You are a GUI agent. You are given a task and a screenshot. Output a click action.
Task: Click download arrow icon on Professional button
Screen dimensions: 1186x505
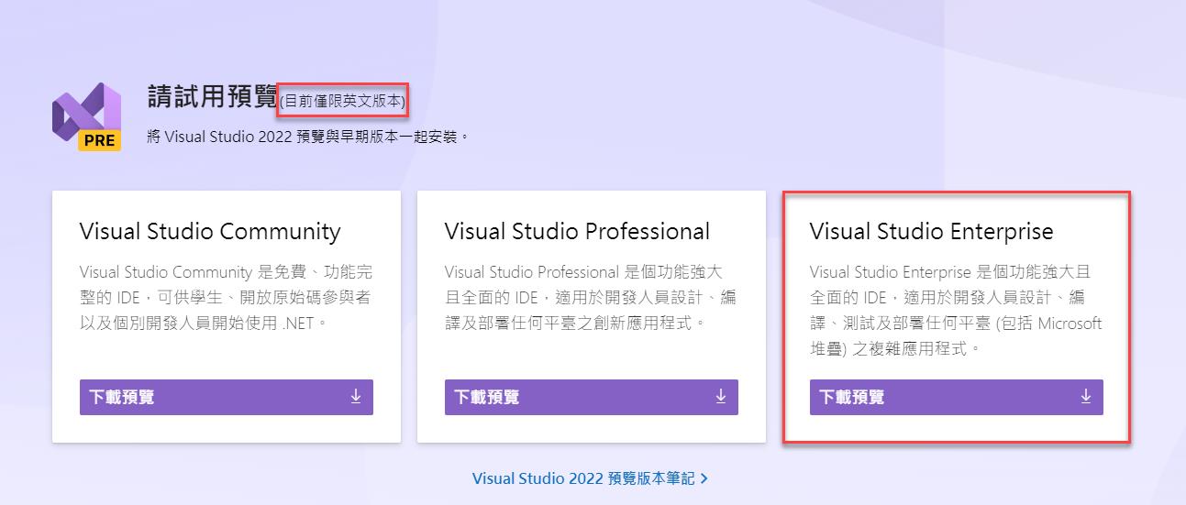(x=721, y=396)
